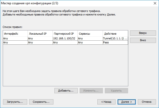Select the rule with 192.168.1.100/32 partner IP

click(x=65, y=38)
